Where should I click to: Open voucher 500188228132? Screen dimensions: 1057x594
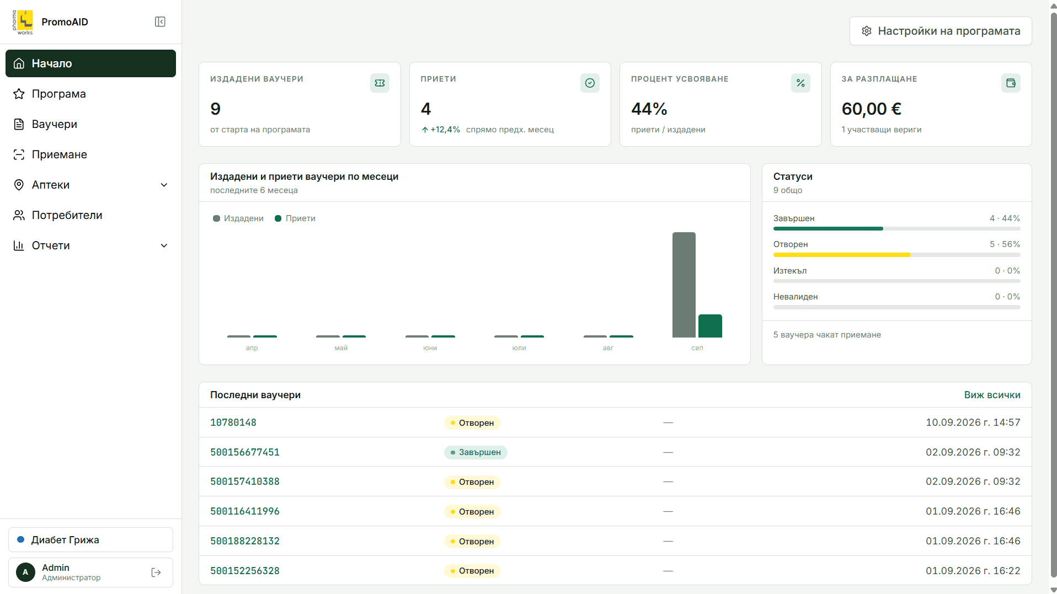[x=245, y=541]
